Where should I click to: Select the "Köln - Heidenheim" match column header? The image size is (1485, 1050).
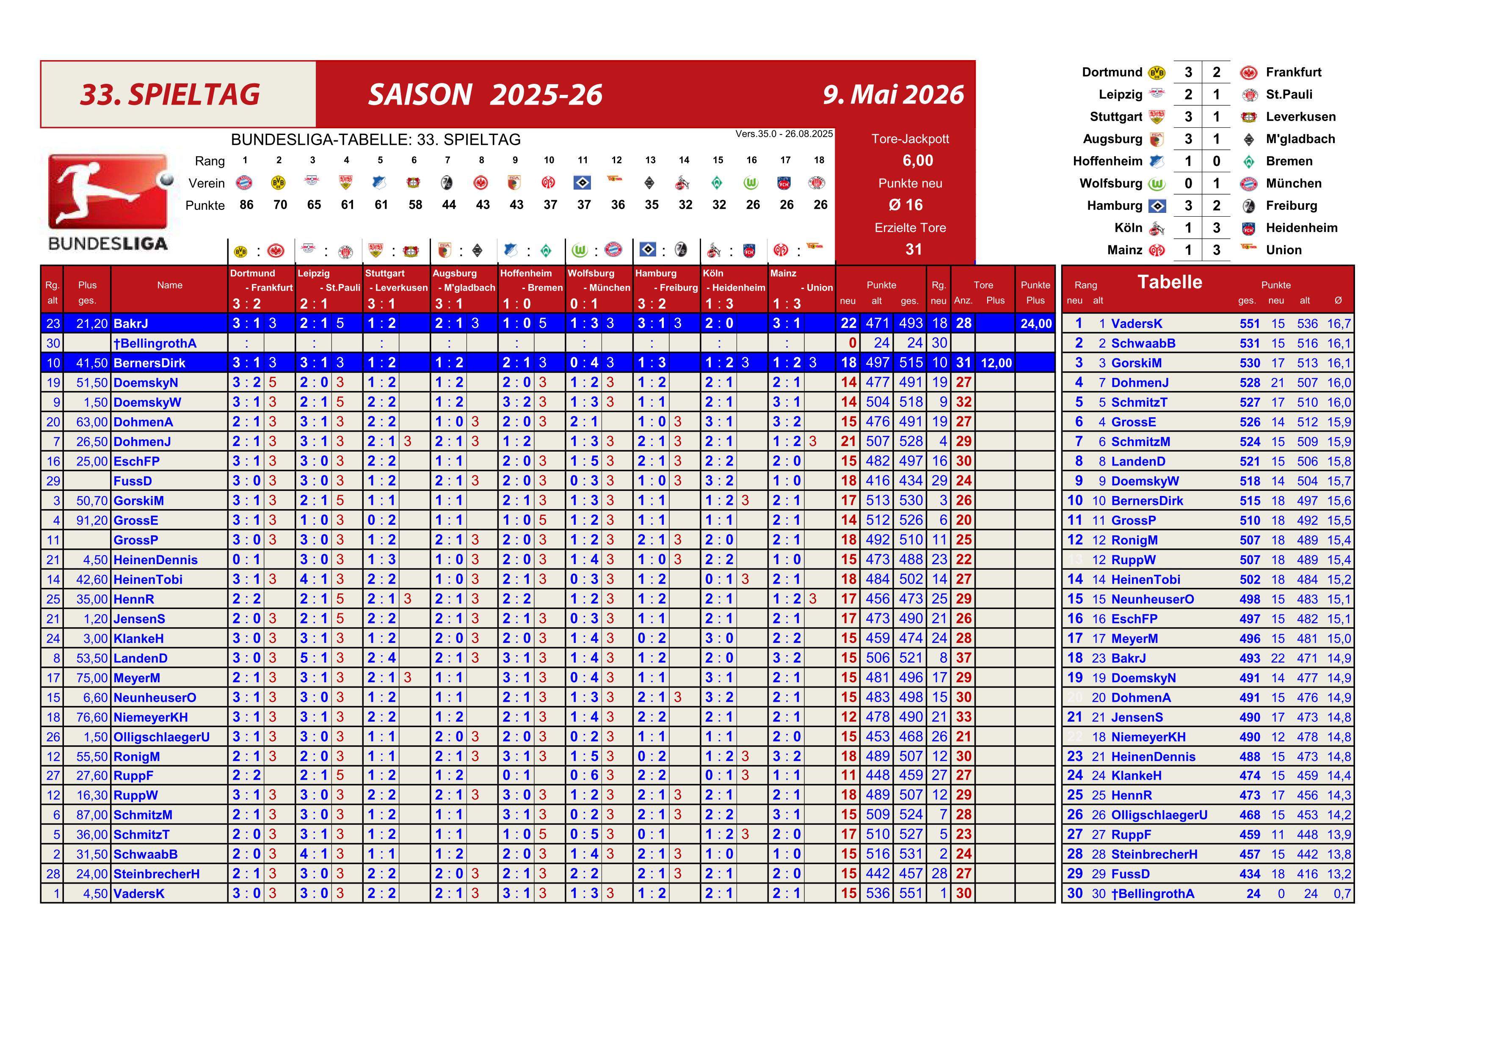coord(734,289)
